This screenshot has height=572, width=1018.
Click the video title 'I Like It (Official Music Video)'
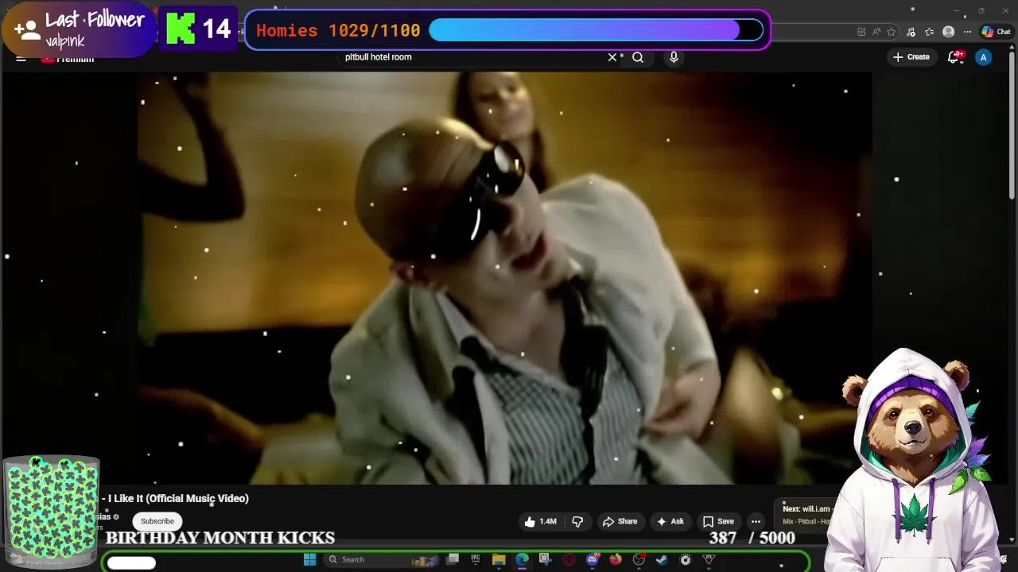[x=178, y=498]
